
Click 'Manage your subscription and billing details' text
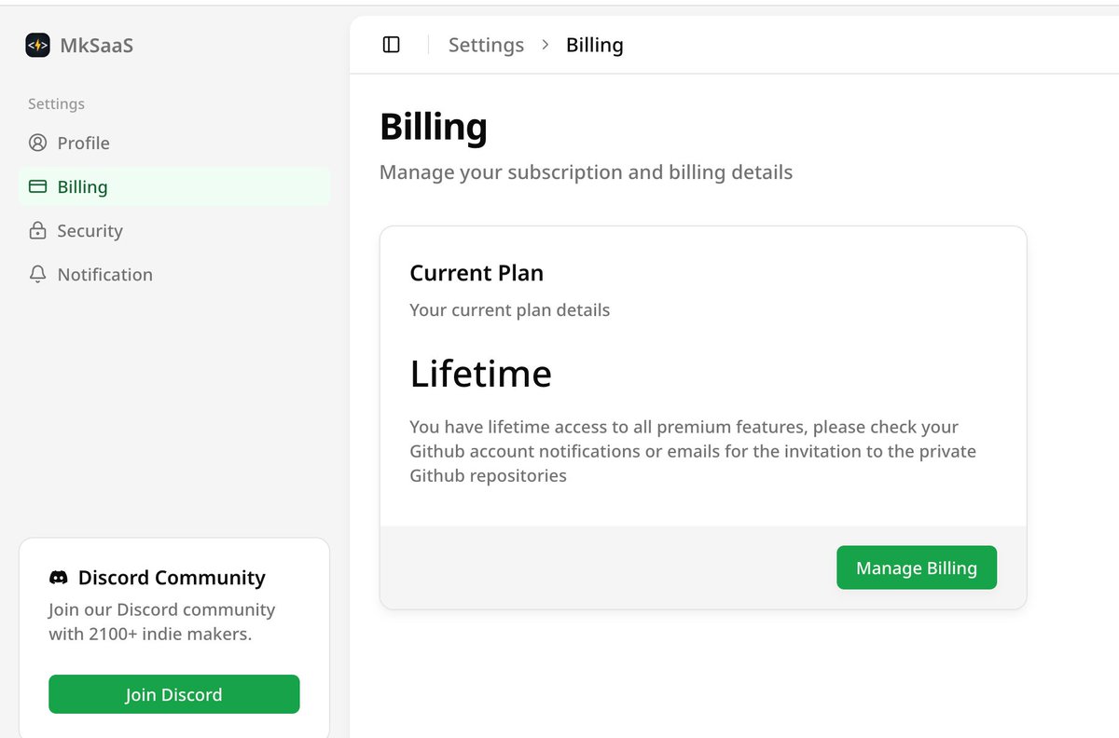pyautogui.click(x=587, y=172)
